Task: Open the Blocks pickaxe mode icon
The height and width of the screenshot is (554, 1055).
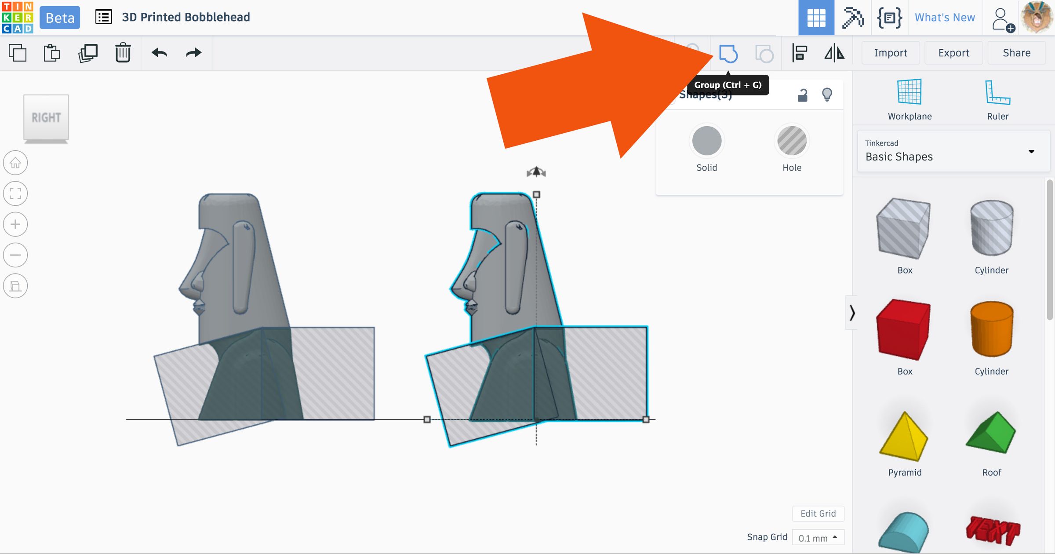Action: 852,18
